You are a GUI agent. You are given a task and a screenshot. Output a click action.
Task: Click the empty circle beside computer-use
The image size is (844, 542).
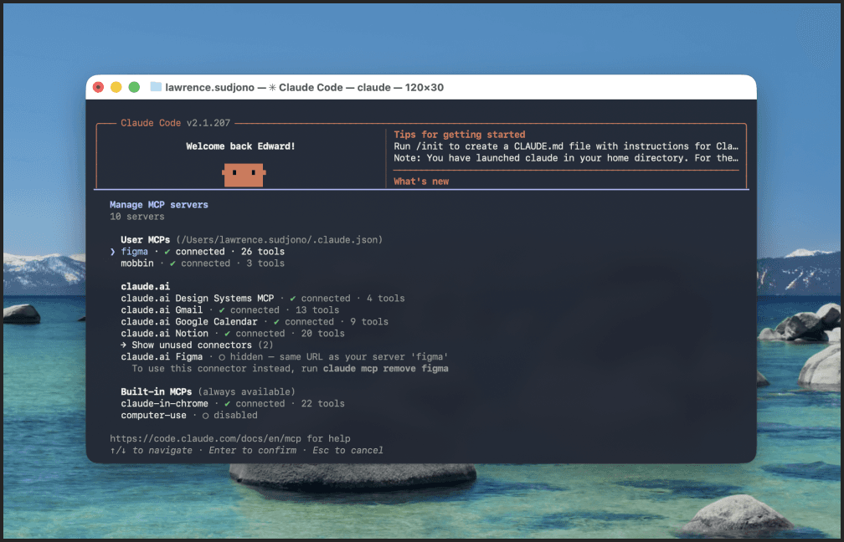[205, 416]
